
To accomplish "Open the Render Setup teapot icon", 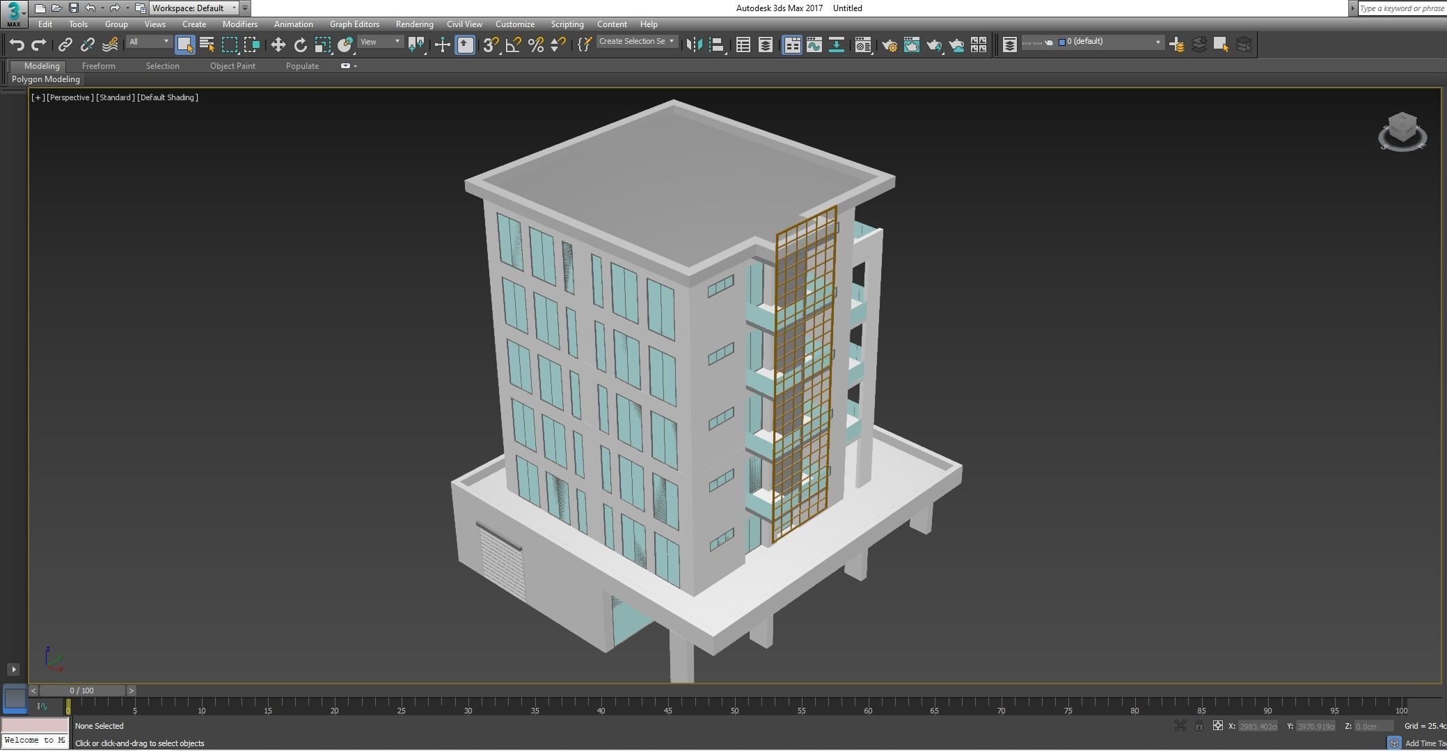I will [x=889, y=45].
